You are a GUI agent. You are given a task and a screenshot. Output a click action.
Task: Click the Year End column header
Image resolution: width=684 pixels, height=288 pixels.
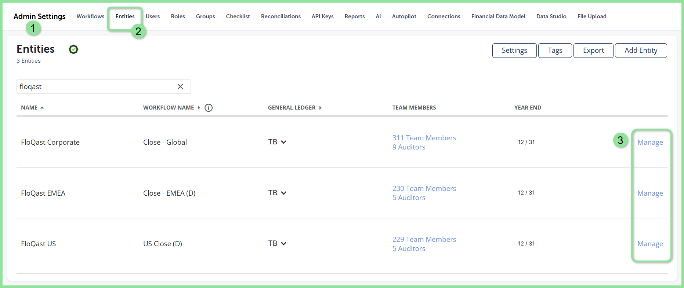(x=528, y=108)
